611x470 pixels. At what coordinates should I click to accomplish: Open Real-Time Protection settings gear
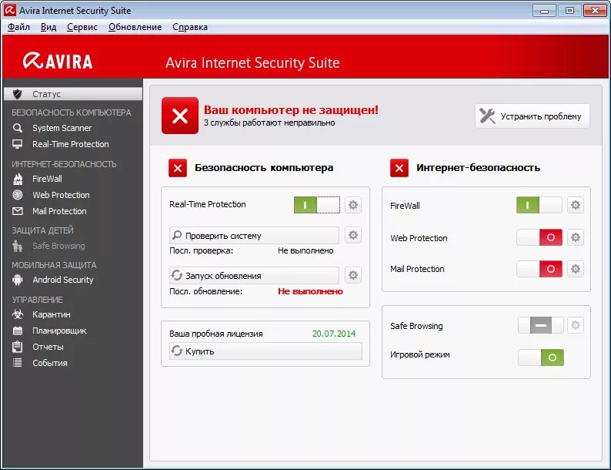point(353,205)
